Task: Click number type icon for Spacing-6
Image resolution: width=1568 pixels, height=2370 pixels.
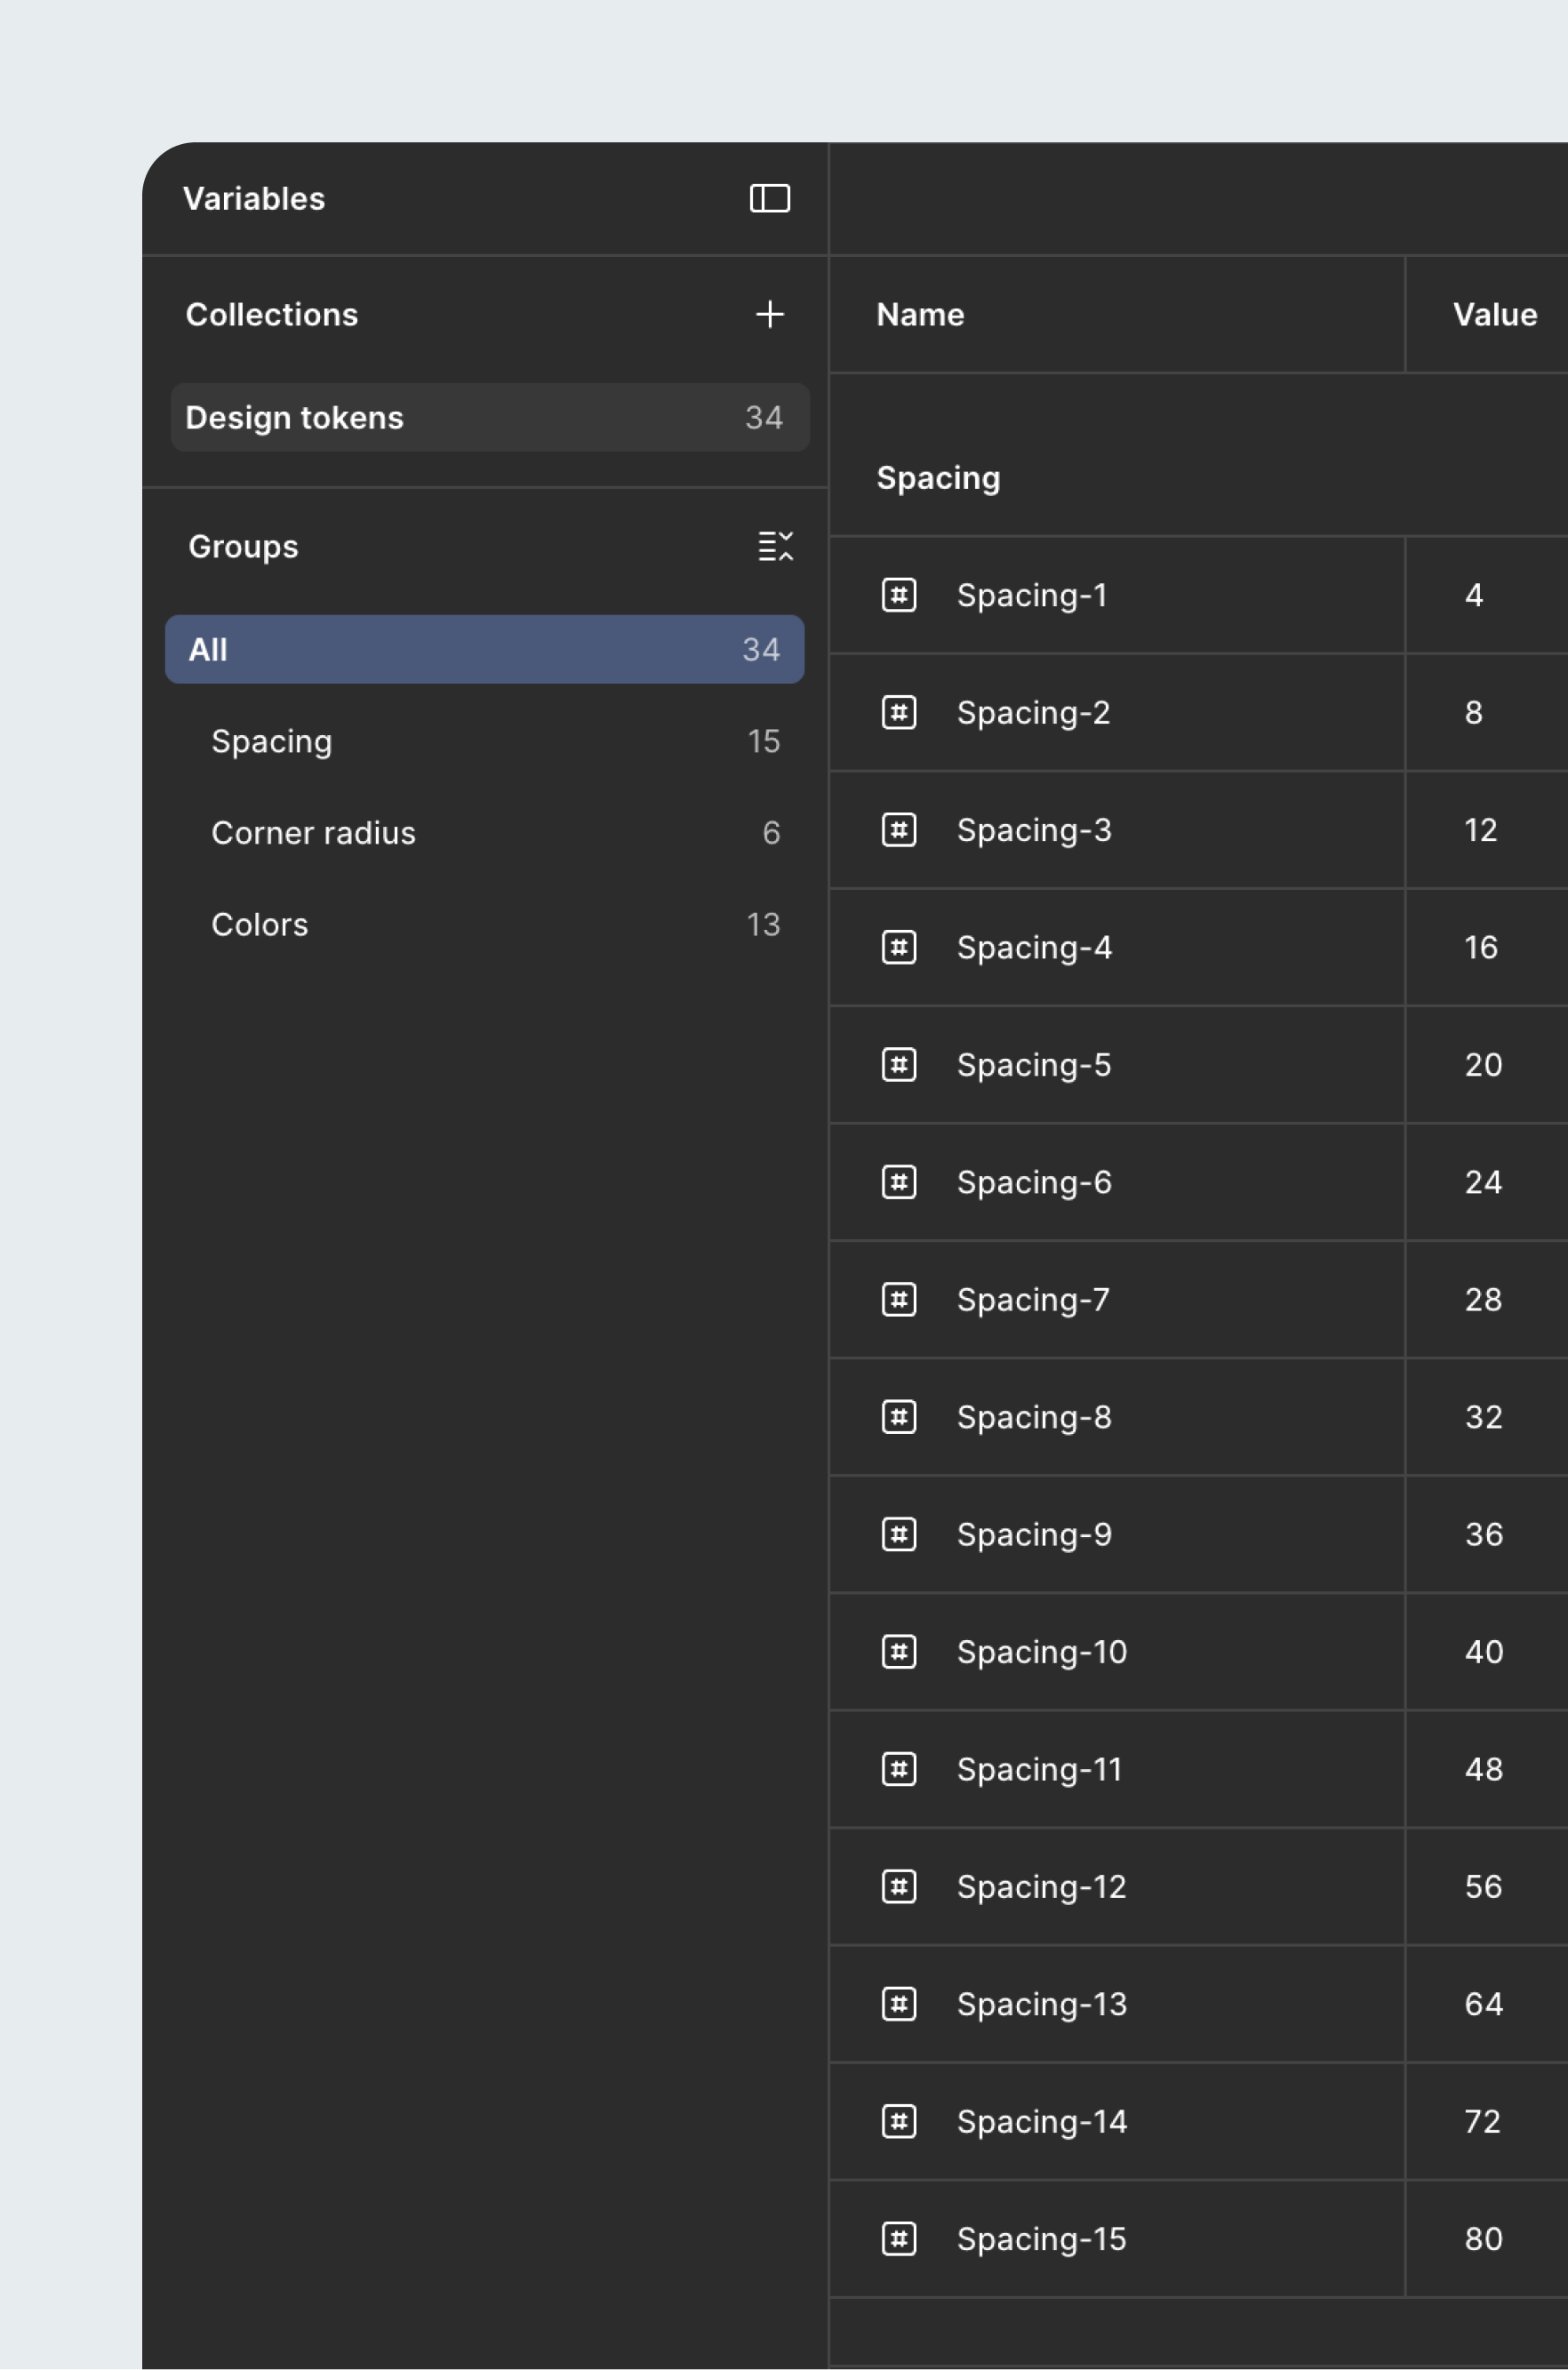Action: [x=898, y=1182]
